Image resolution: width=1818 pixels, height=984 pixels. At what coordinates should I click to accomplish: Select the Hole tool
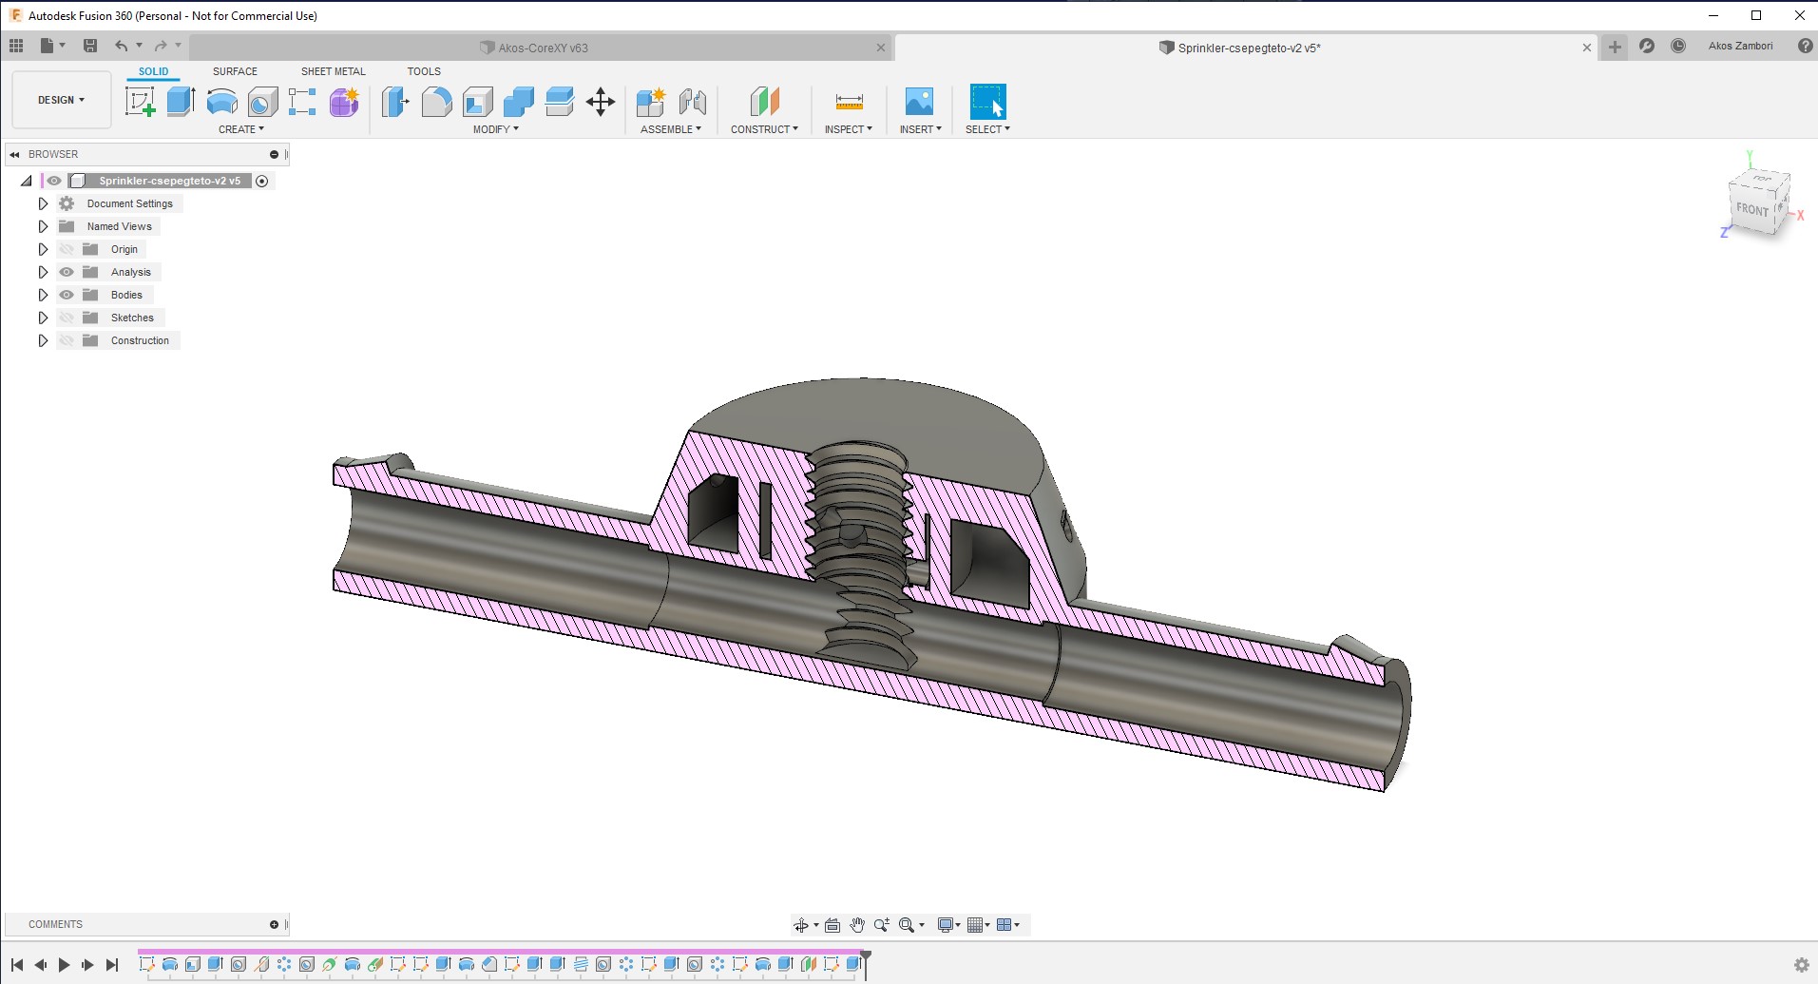[262, 102]
